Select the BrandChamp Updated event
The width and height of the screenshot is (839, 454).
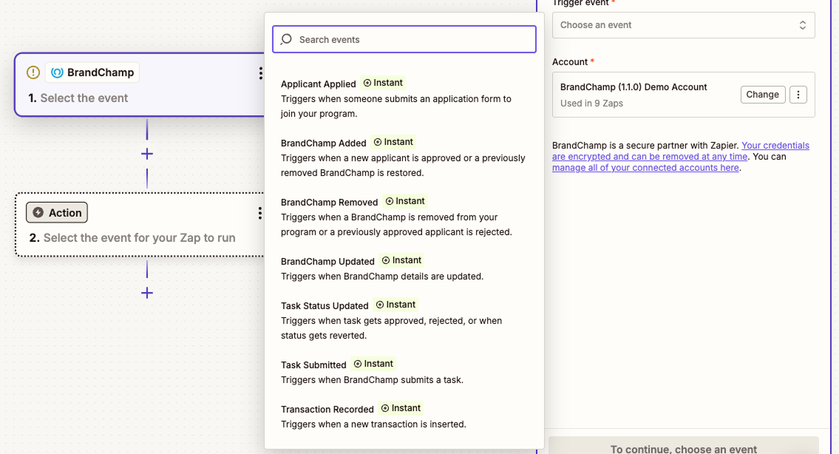[x=404, y=268]
